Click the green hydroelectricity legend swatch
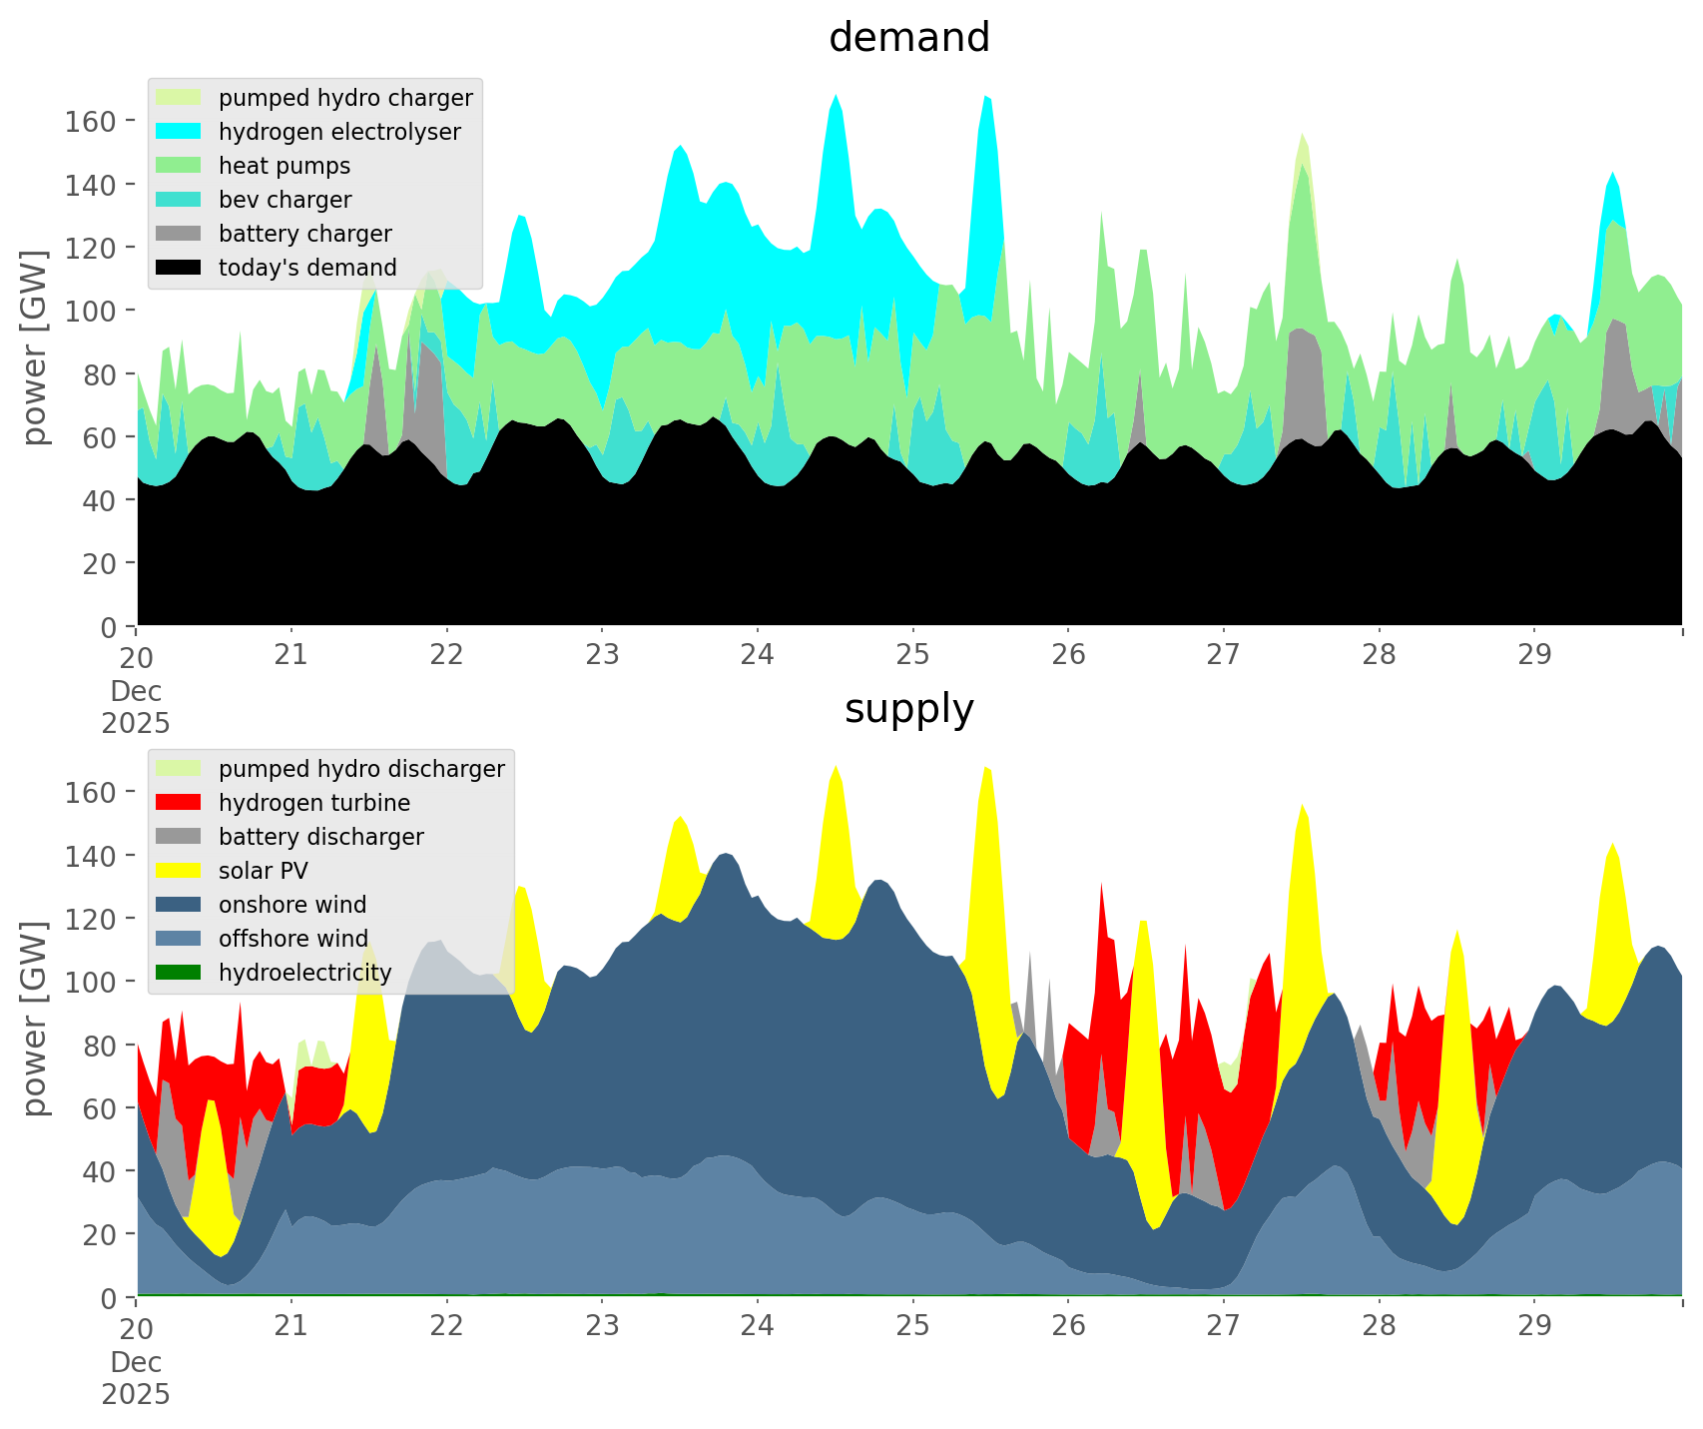1703x1429 pixels. point(180,973)
